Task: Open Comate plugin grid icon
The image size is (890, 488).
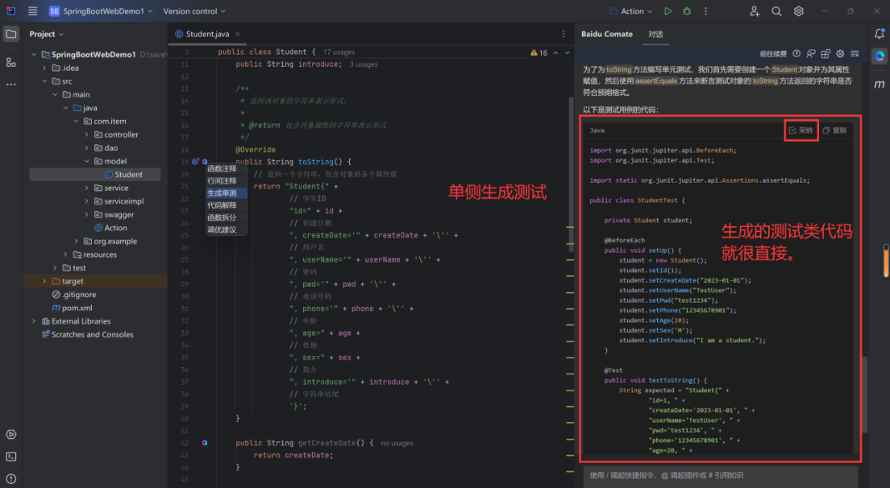Action: tap(826, 54)
